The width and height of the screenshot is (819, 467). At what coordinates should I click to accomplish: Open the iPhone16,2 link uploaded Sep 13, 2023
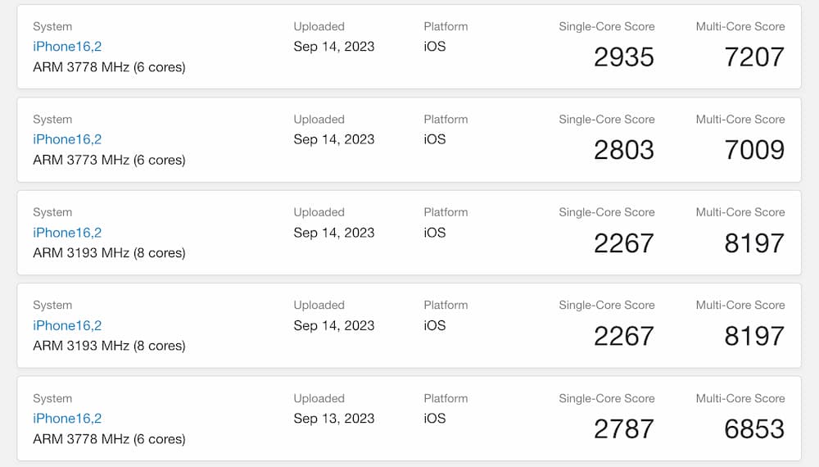point(67,419)
